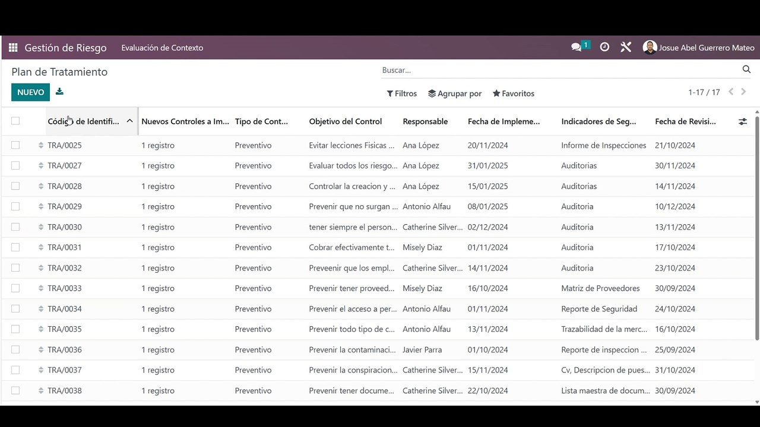Click drag handle of row TRA/0033

pyautogui.click(x=41, y=288)
